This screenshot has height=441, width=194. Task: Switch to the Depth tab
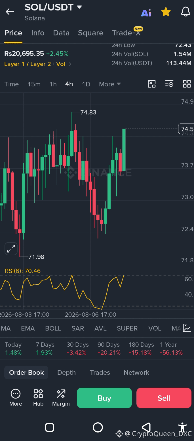[66, 372]
